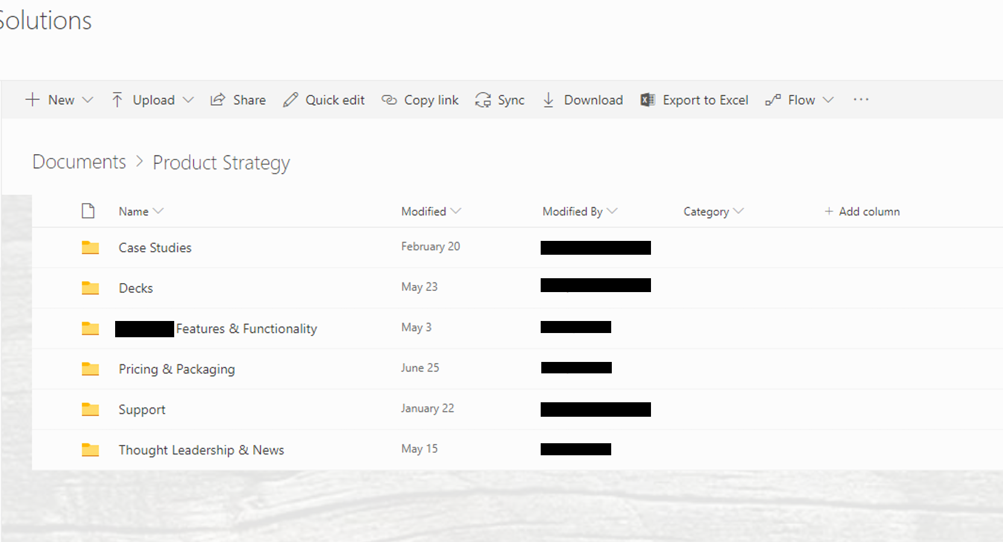1003x542 pixels.
Task: Click the Export to Excel label
Action: tap(706, 100)
